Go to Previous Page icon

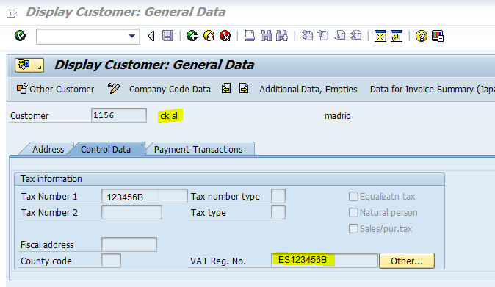(x=323, y=36)
